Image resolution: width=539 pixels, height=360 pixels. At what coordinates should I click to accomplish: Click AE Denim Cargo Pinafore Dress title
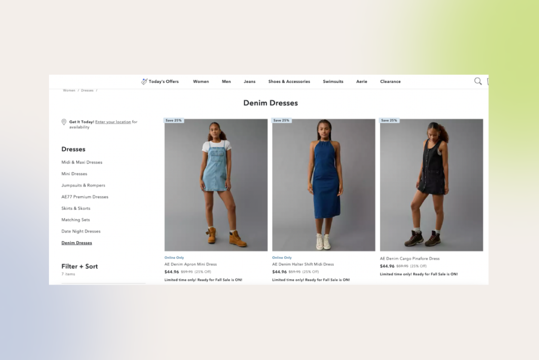tap(410, 258)
